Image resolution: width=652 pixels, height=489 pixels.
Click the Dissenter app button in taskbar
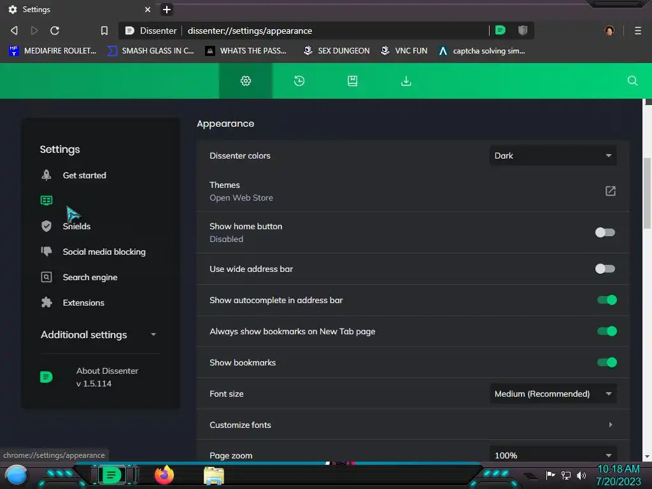111,475
